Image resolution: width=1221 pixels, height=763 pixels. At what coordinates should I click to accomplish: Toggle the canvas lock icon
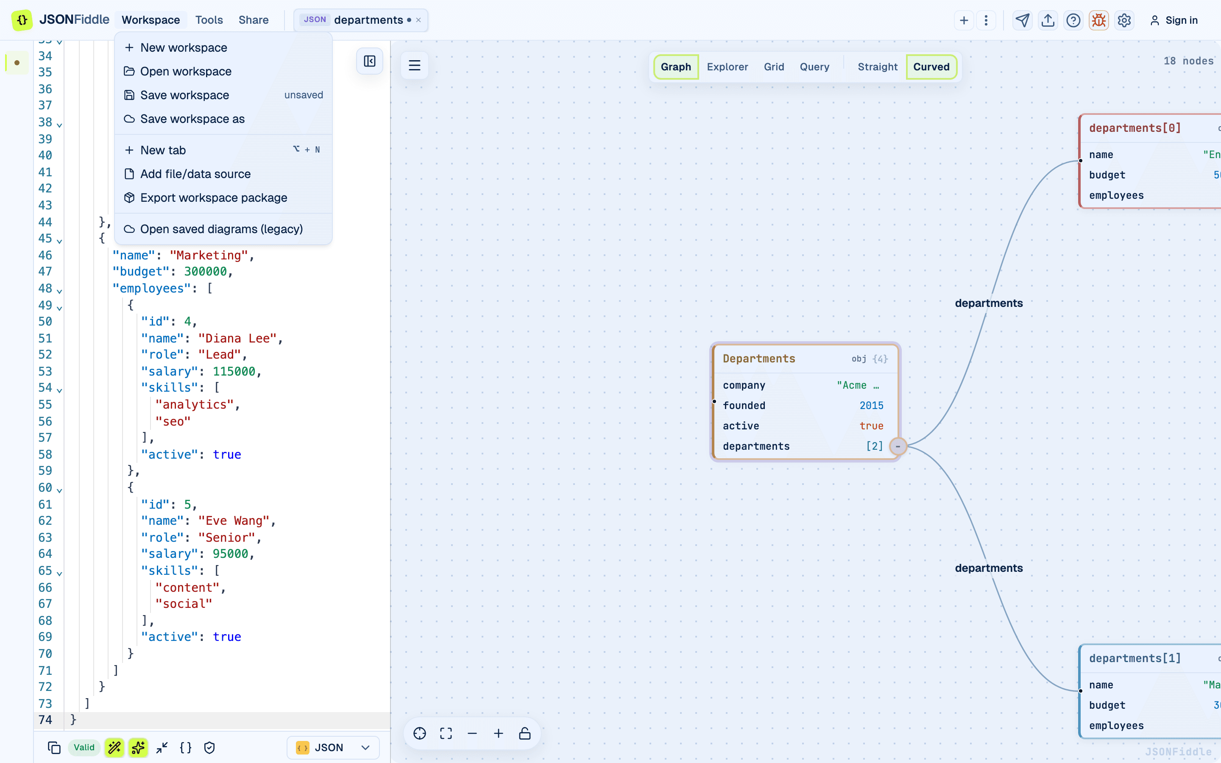pyautogui.click(x=525, y=733)
